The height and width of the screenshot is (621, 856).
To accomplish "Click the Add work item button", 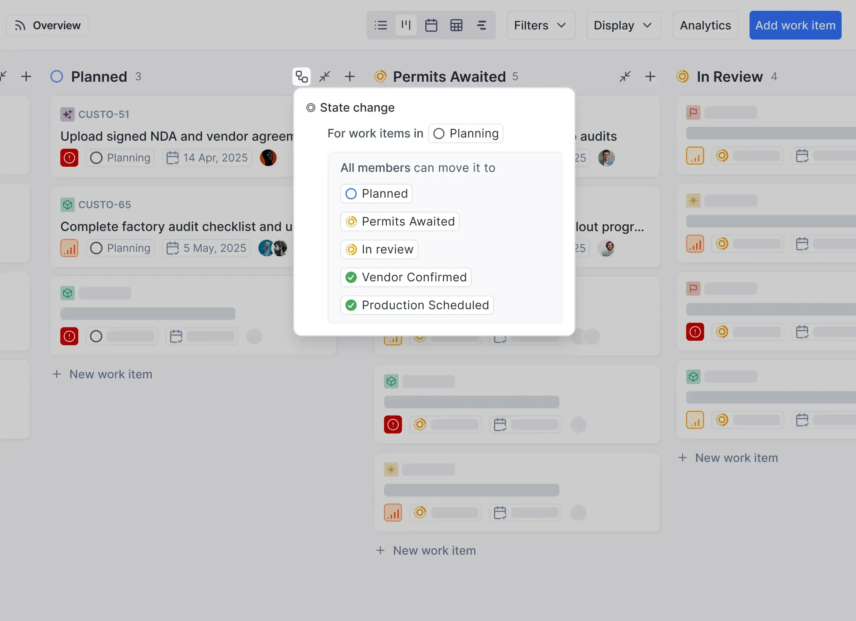I will point(795,25).
